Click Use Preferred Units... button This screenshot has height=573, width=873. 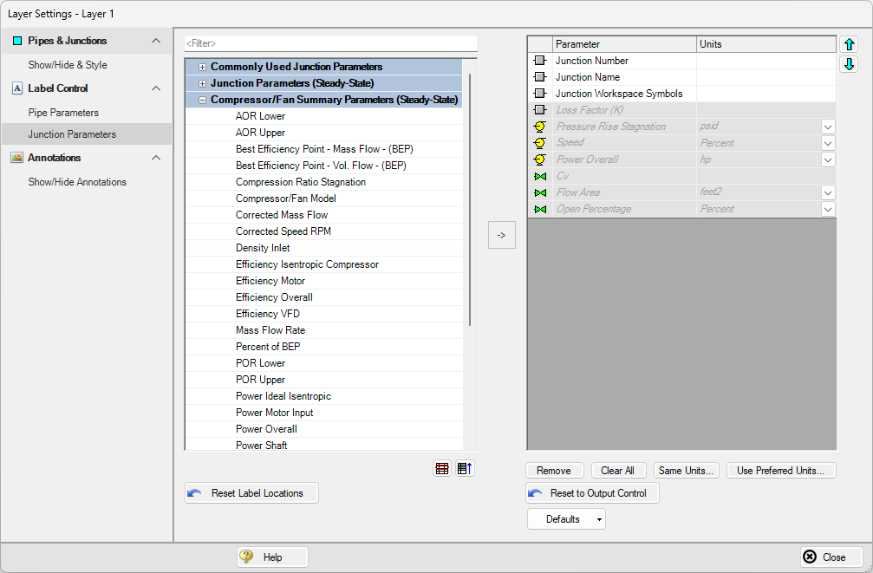coord(780,471)
